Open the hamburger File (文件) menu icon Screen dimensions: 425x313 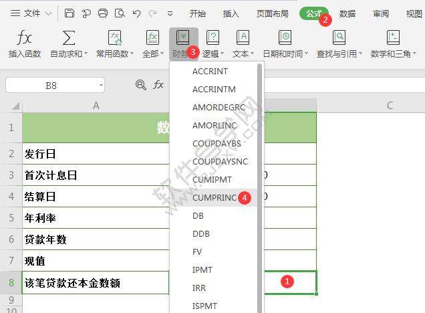[15, 13]
